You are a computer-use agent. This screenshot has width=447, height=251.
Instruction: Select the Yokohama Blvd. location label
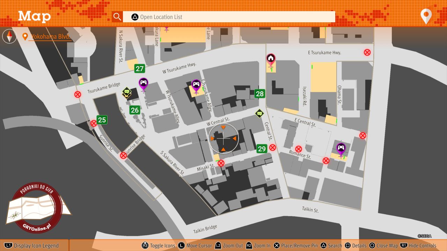pyautogui.click(x=51, y=37)
